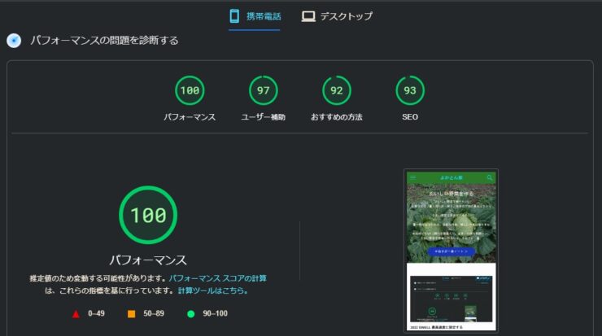
Task: Select the 92 best practices gauge
Action: pyautogui.click(x=337, y=90)
